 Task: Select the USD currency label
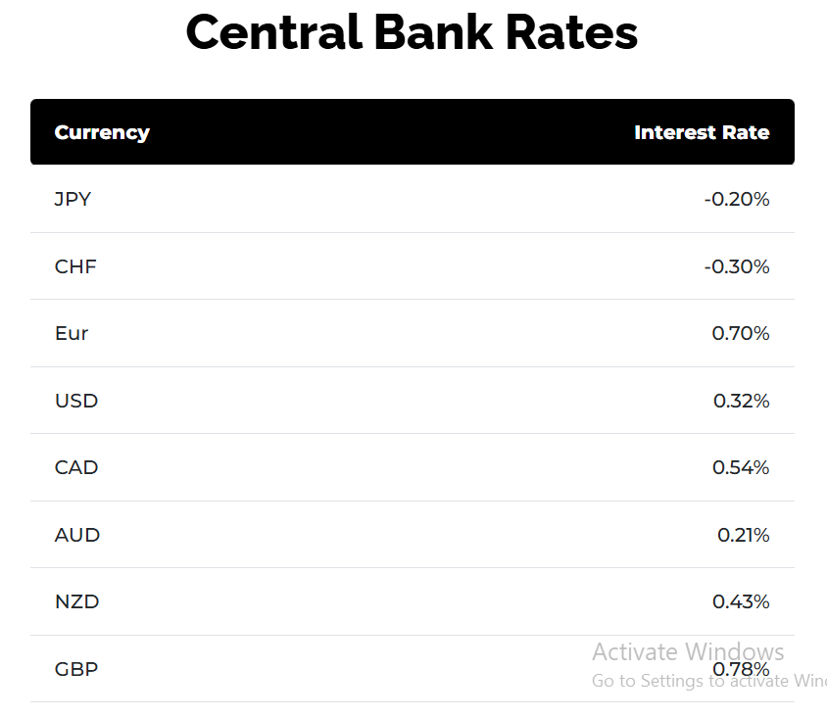pos(76,402)
